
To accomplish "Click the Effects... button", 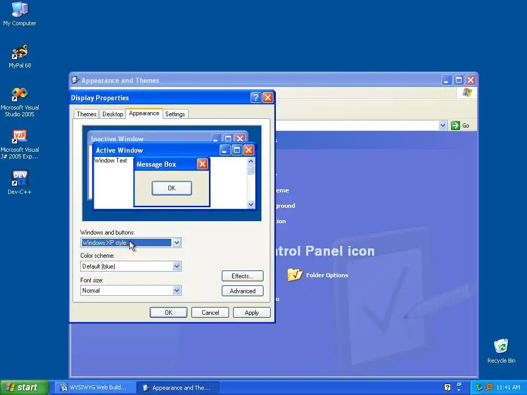I will tap(242, 276).
